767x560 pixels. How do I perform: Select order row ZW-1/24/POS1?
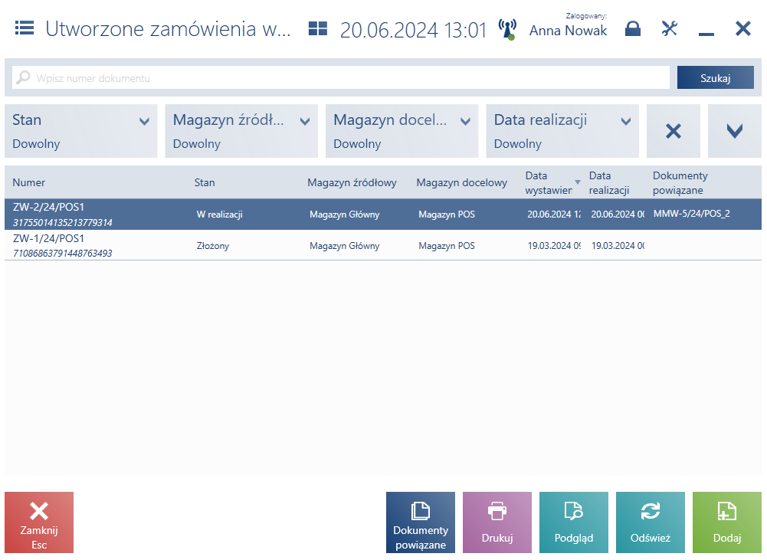point(383,245)
